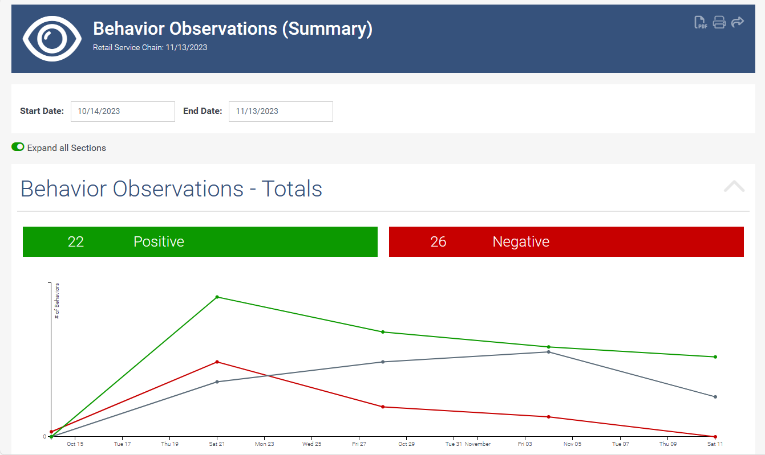Click the printer icon in header

[x=719, y=22]
